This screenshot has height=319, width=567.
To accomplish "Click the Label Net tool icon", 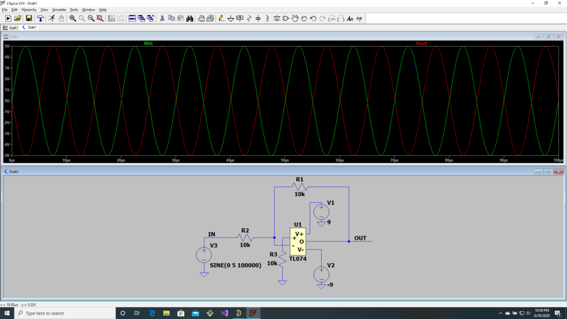I will [240, 18].
